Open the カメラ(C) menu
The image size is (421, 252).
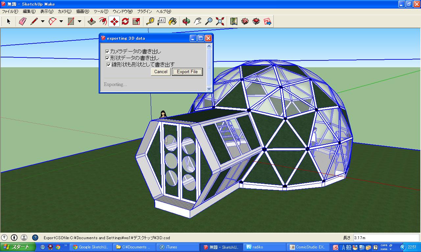[x=64, y=11]
